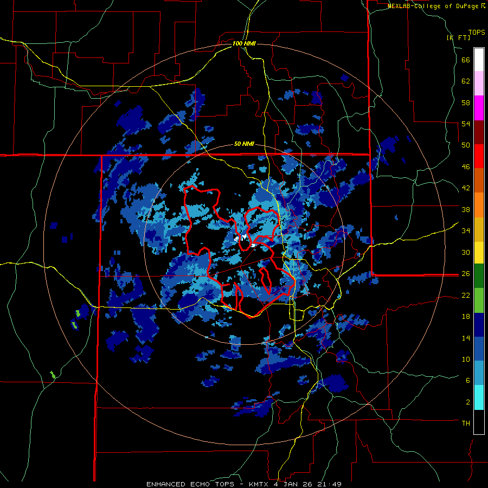Click the light green 22 kft swatch
Screen dimensions: 488x488
point(479,300)
